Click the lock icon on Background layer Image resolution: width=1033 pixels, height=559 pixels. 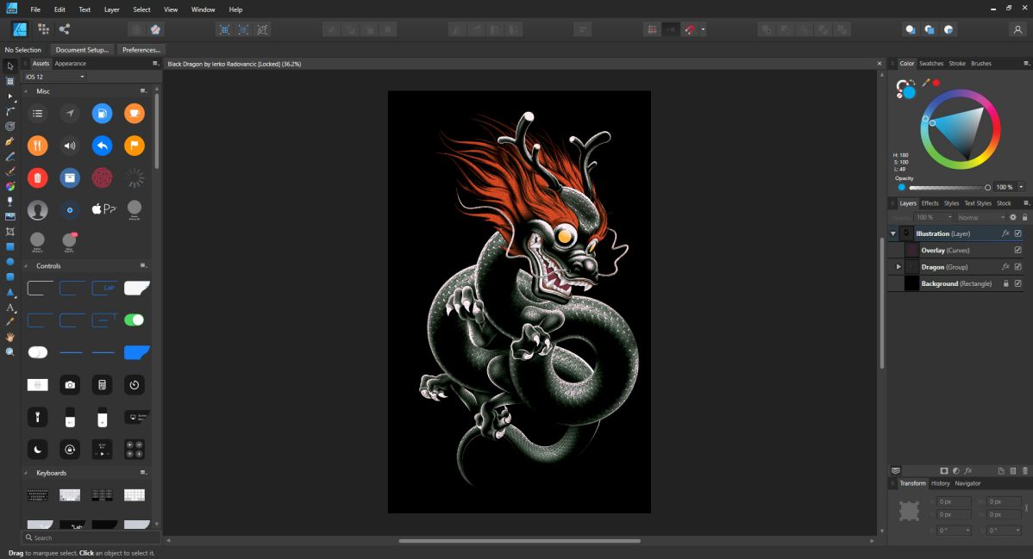click(1006, 283)
